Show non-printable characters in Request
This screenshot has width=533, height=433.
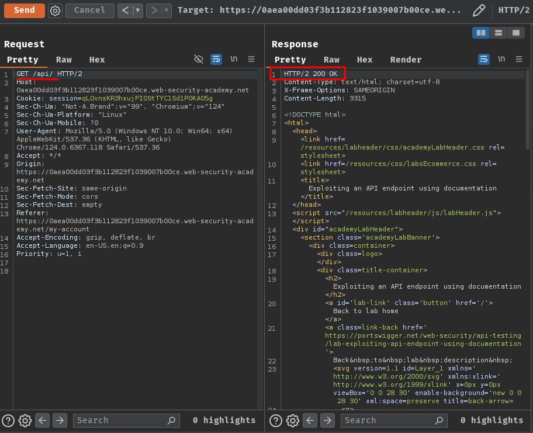234,59
